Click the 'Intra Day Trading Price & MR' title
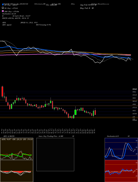The height and width of the screenshot is (182, 138). (x=51, y=136)
